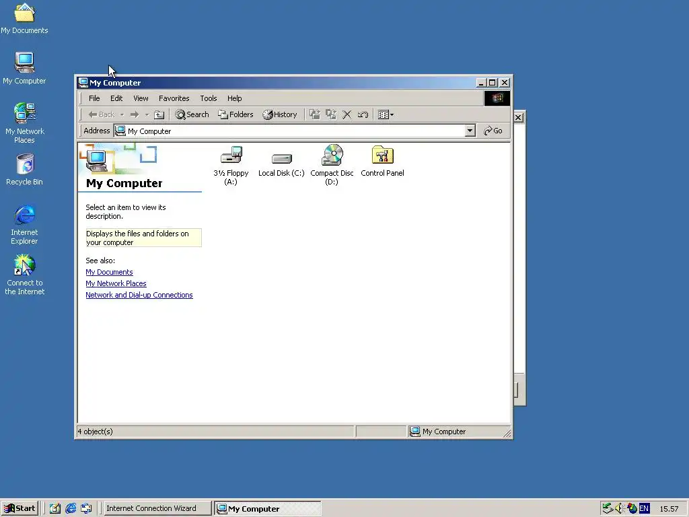Launch Internet Explorer from quick launch

point(71,509)
